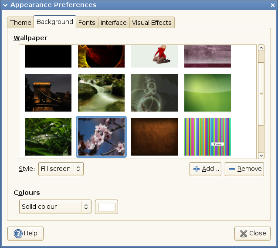
Task: Open the Fill screen style dropdown
Action: click(x=61, y=169)
